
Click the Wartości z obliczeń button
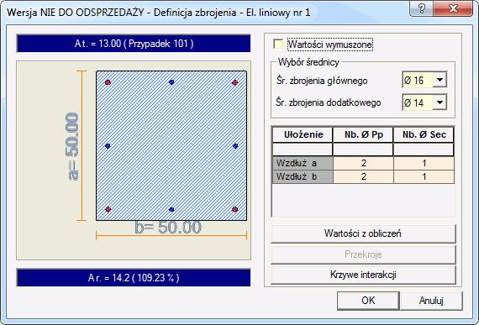363,233
